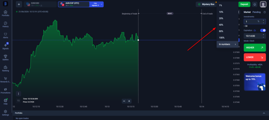The height and width of the screenshot is (120, 269).
Task: Place a HIGHER trade
Action: [255, 48]
